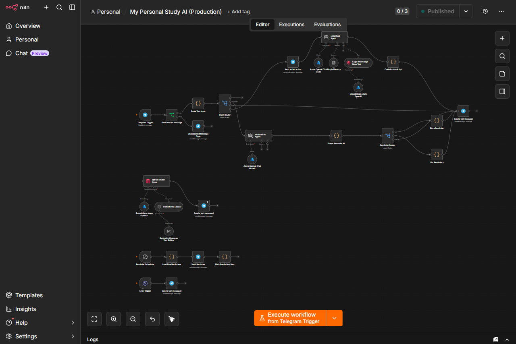The image size is (516, 344).
Task: Select the Intent Router switch node
Action: [225, 104]
